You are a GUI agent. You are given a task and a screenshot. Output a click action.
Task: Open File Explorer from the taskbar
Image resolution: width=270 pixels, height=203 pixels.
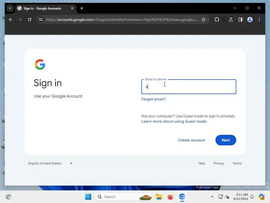tap(159, 197)
